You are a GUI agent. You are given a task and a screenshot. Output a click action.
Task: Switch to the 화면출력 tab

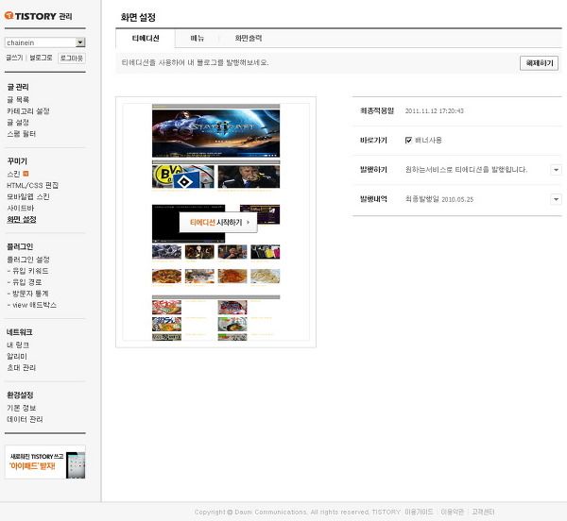click(x=249, y=39)
